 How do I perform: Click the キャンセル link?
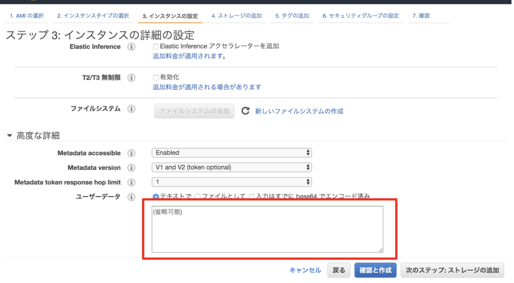(x=305, y=270)
